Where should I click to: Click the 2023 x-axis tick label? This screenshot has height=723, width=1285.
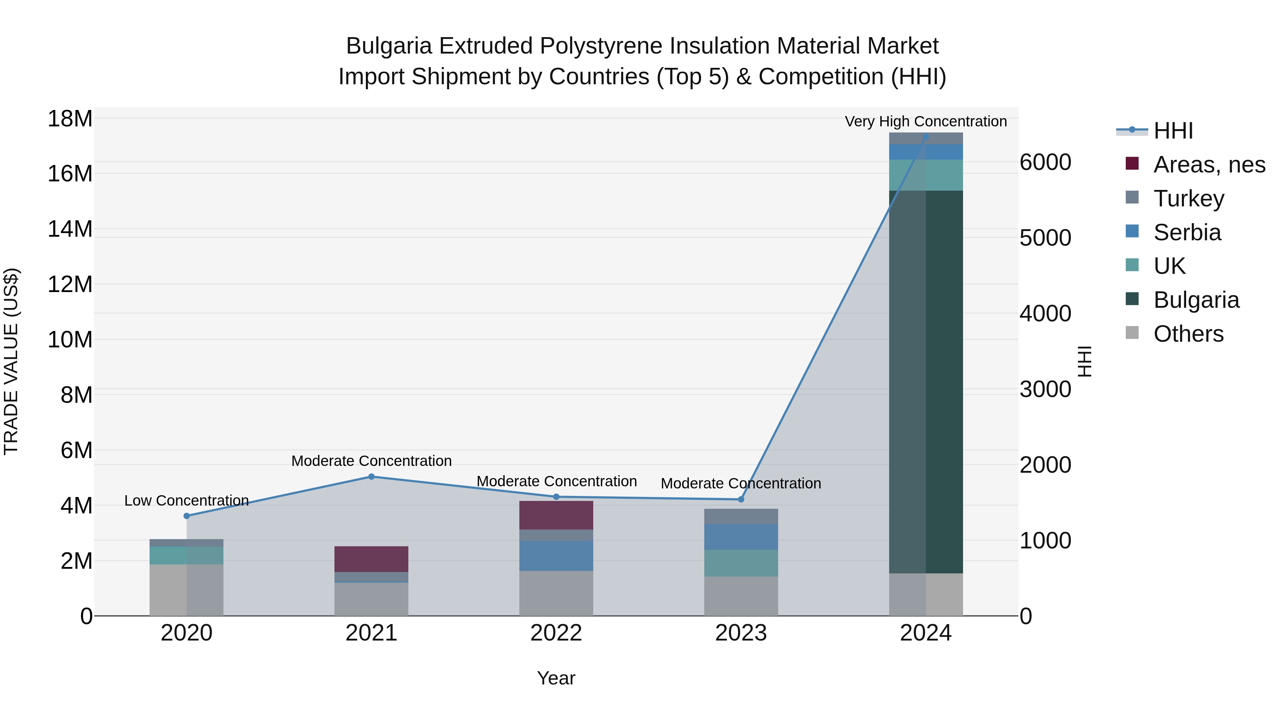741,633
